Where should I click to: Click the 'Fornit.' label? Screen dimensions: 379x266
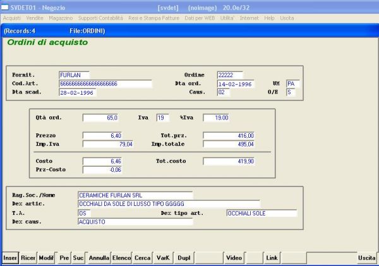(x=23, y=75)
